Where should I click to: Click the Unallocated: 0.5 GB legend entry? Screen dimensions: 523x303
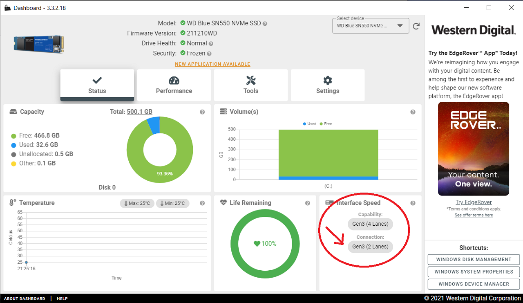(42, 154)
